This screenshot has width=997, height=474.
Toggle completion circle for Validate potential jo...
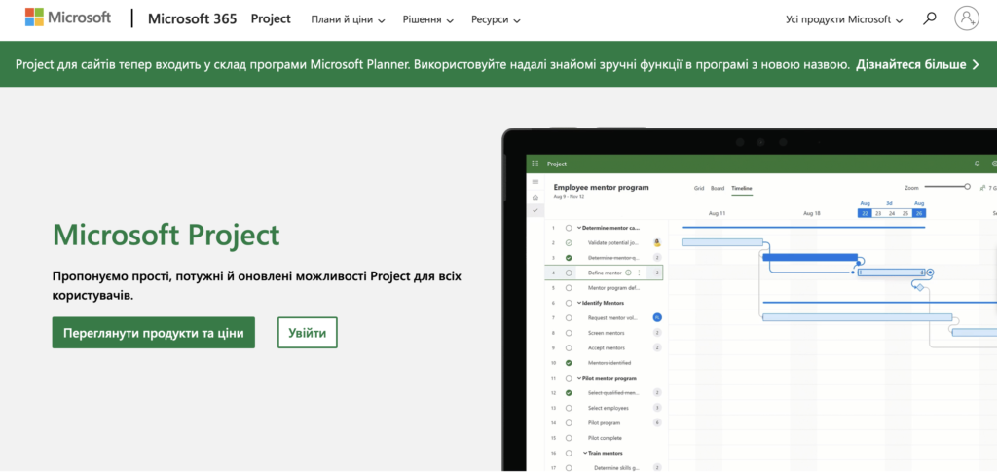(x=569, y=242)
